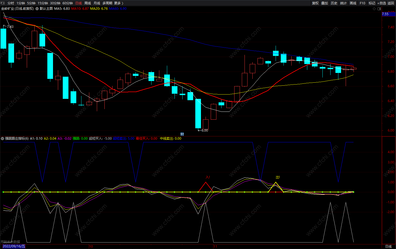The width and height of the screenshot is (396, 249).
Task: Click 默认主图 indicator name
Action: click(46, 9)
